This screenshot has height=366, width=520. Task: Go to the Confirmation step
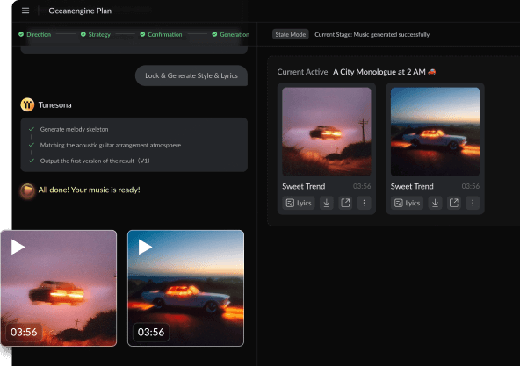[x=161, y=34]
